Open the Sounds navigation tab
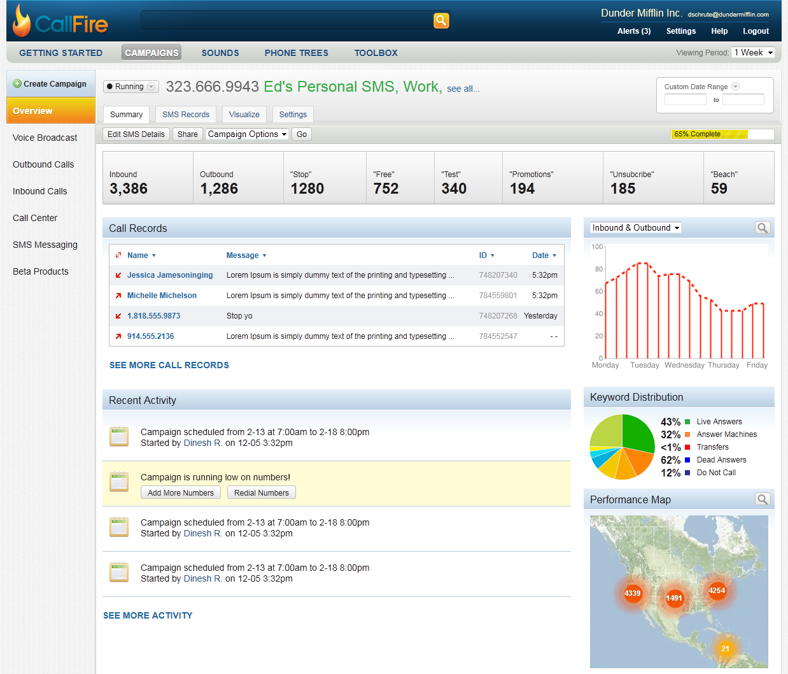This screenshot has height=674, width=788. click(x=220, y=53)
